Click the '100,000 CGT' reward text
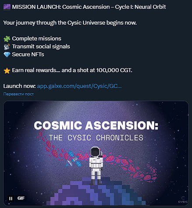The width and height of the screenshot is (192, 208). pyautogui.click(x=114, y=70)
